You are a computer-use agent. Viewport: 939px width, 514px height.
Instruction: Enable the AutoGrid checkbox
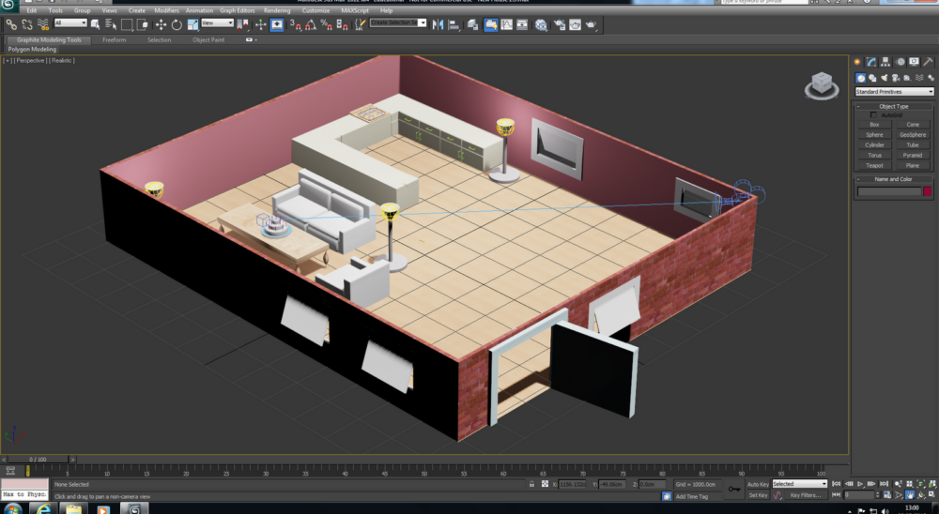click(x=874, y=115)
